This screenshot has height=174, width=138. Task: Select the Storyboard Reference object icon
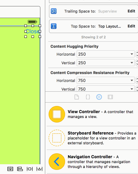tap(57, 138)
